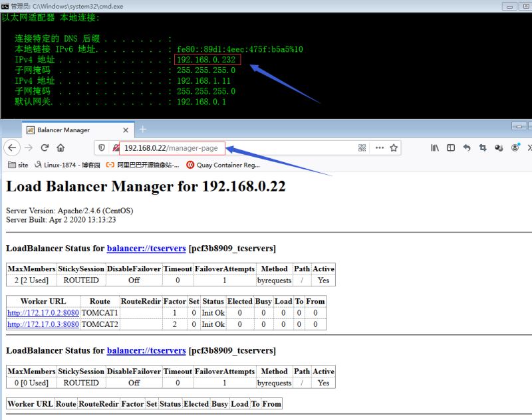Open the QR code icon in address bar
The image size is (532, 420).
click(362, 148)
